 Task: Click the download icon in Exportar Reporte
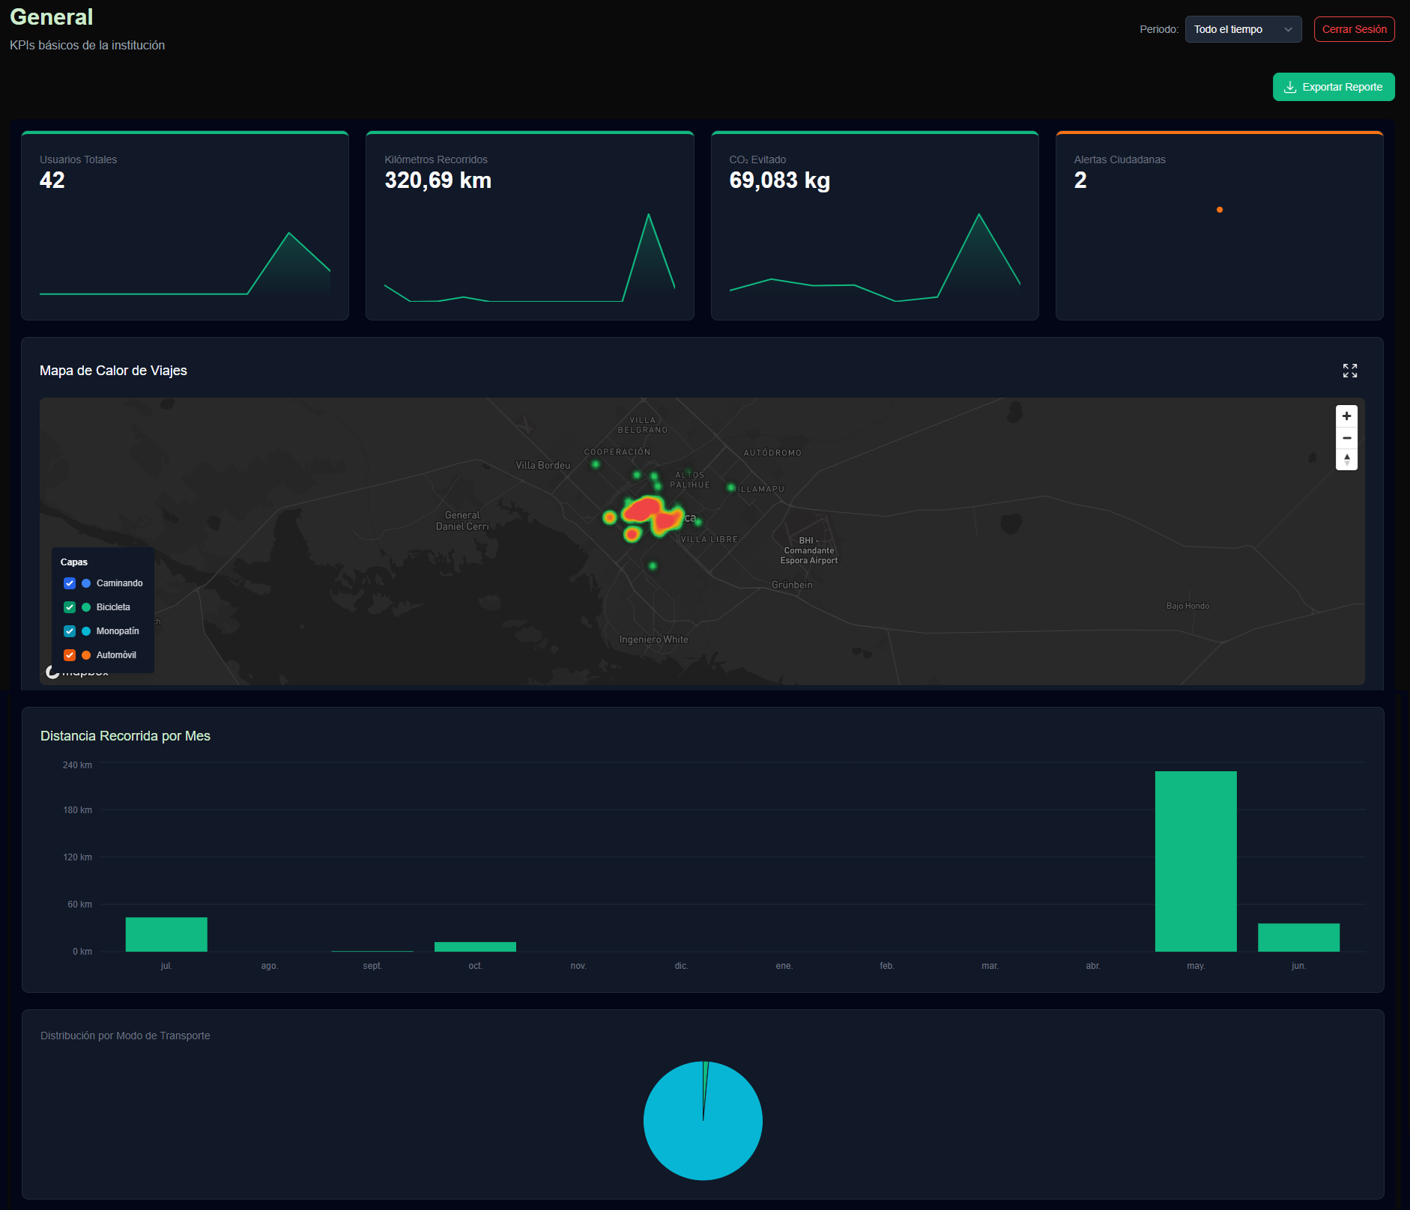click(1290, 87)
